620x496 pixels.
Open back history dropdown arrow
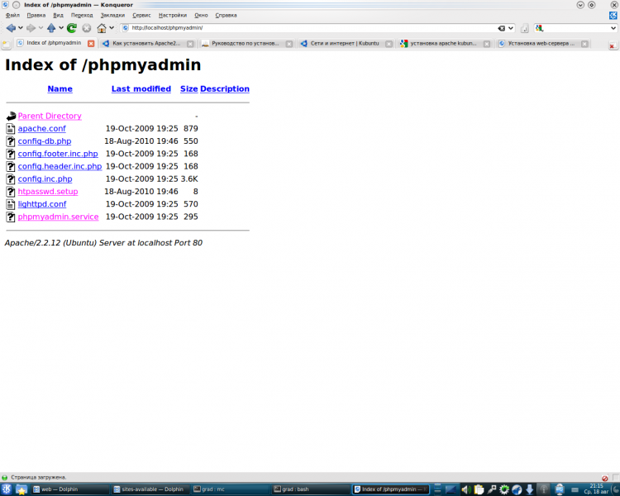(21, 28)
